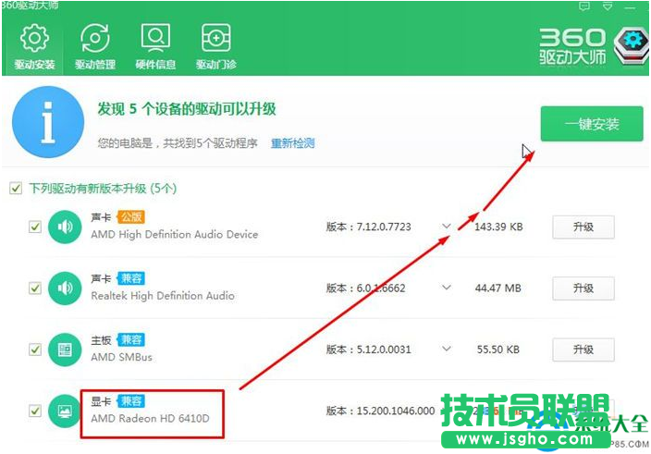Open the title bar main menu dropdown icon

(x=607, y=7)
